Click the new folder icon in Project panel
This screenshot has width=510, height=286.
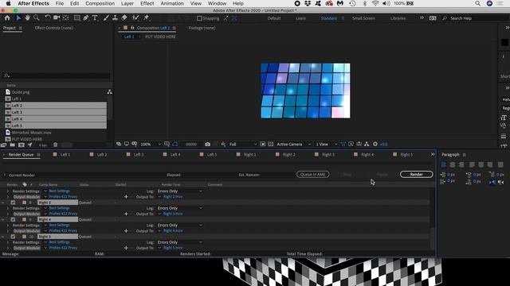tap(13, 145)
